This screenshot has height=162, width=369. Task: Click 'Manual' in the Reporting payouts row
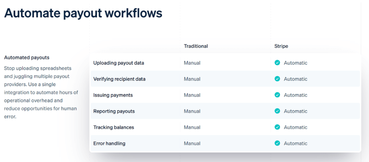point(192,111)
